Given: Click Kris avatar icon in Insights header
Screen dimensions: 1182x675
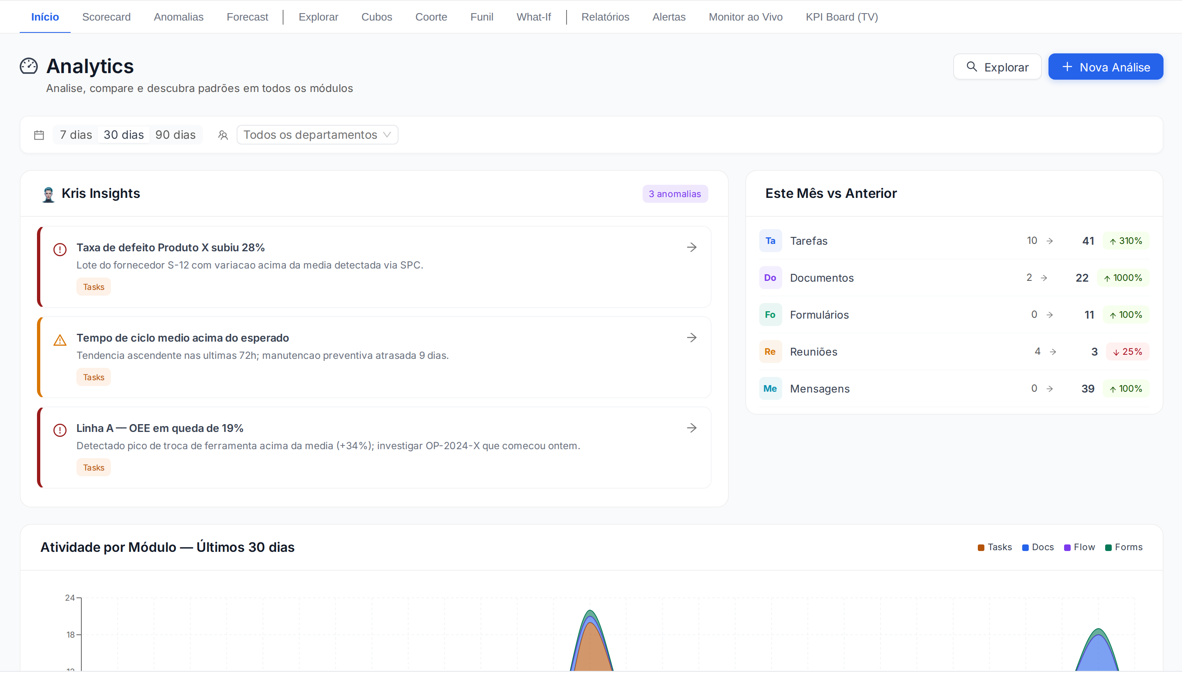Looking at the screenshot, I should [x=48, y=194].
